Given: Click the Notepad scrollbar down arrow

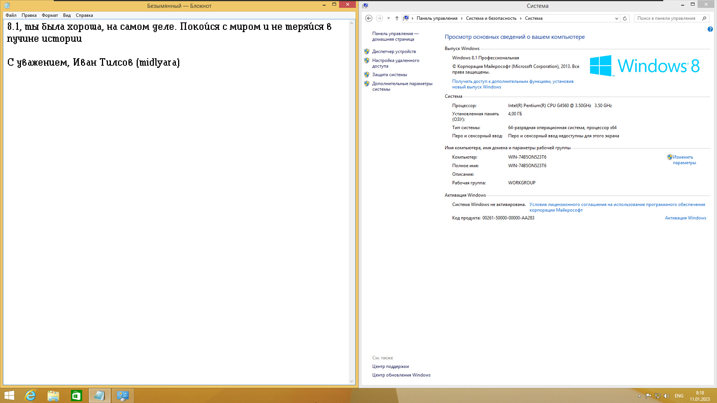Looking at the screenshot, I should [351, 381].
